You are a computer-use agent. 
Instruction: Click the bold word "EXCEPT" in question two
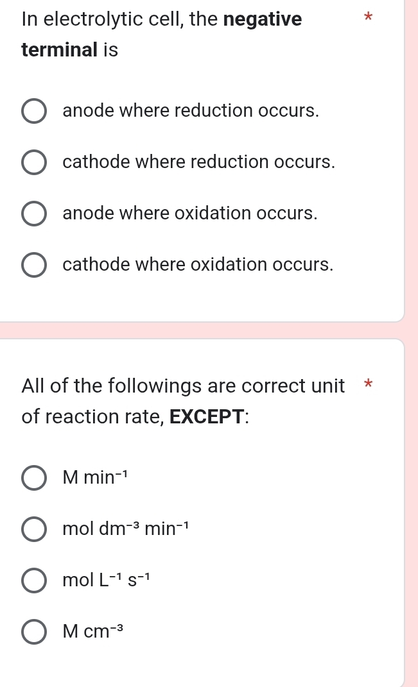coord(205,416)
